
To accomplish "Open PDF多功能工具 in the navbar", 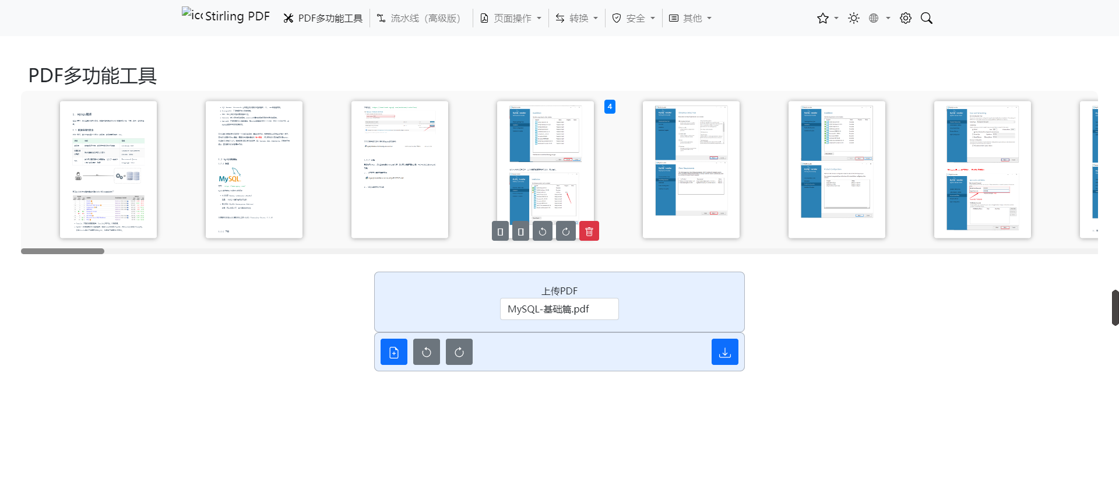I will pyautogui.click(x=323, y=18).
